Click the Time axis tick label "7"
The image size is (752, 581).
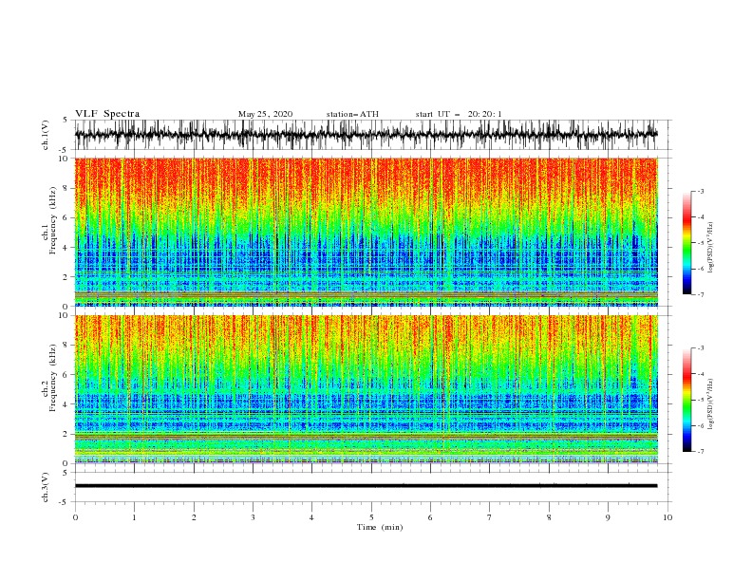(x=490, y=517)
